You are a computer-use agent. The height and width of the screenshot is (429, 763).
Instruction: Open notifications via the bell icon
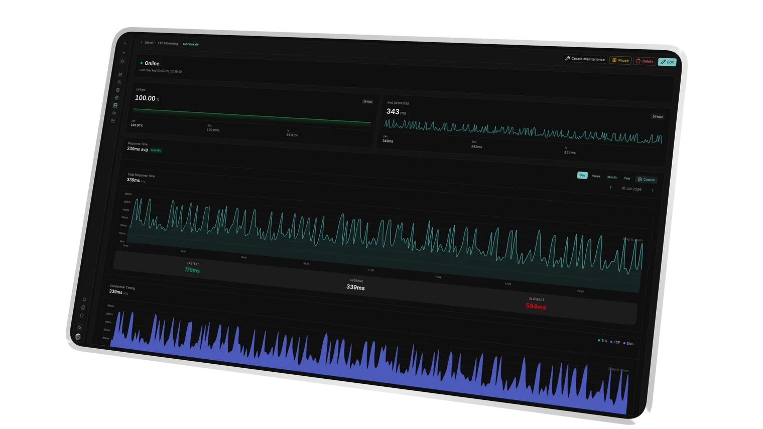click(x=84, y=300)
